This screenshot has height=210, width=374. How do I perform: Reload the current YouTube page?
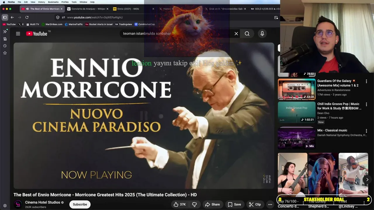tap(27, 17)
